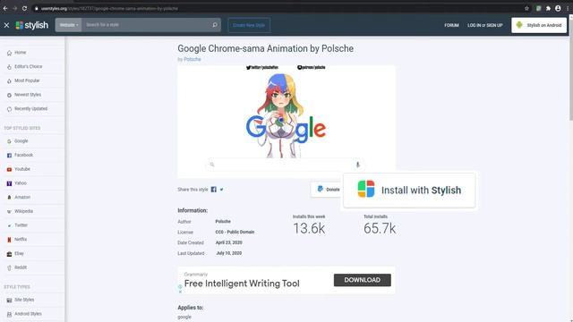Viewport: 573px width, 322px height.
Task: Click Install with Stylish button
Action: [409, 191]
